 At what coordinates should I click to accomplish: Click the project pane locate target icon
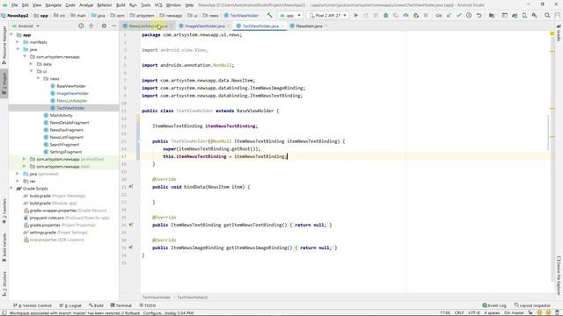[81, 25]
